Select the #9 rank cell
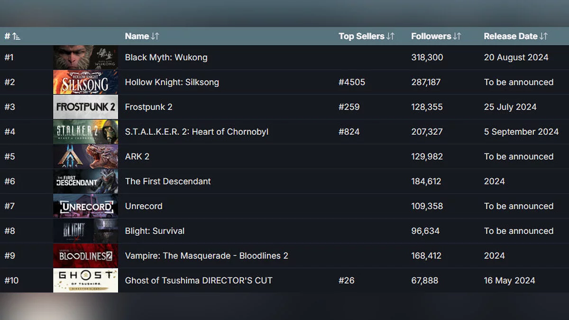This screenshot has width=569, height=320. point(9,256)
